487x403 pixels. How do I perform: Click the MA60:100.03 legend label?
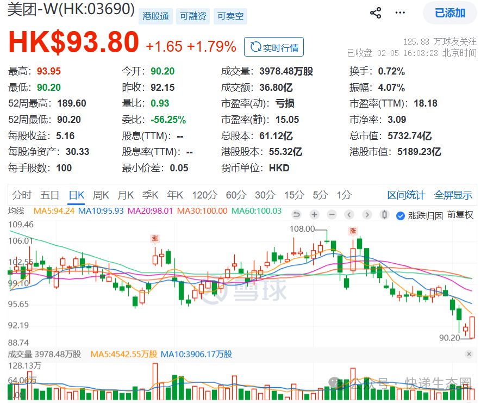257,211
